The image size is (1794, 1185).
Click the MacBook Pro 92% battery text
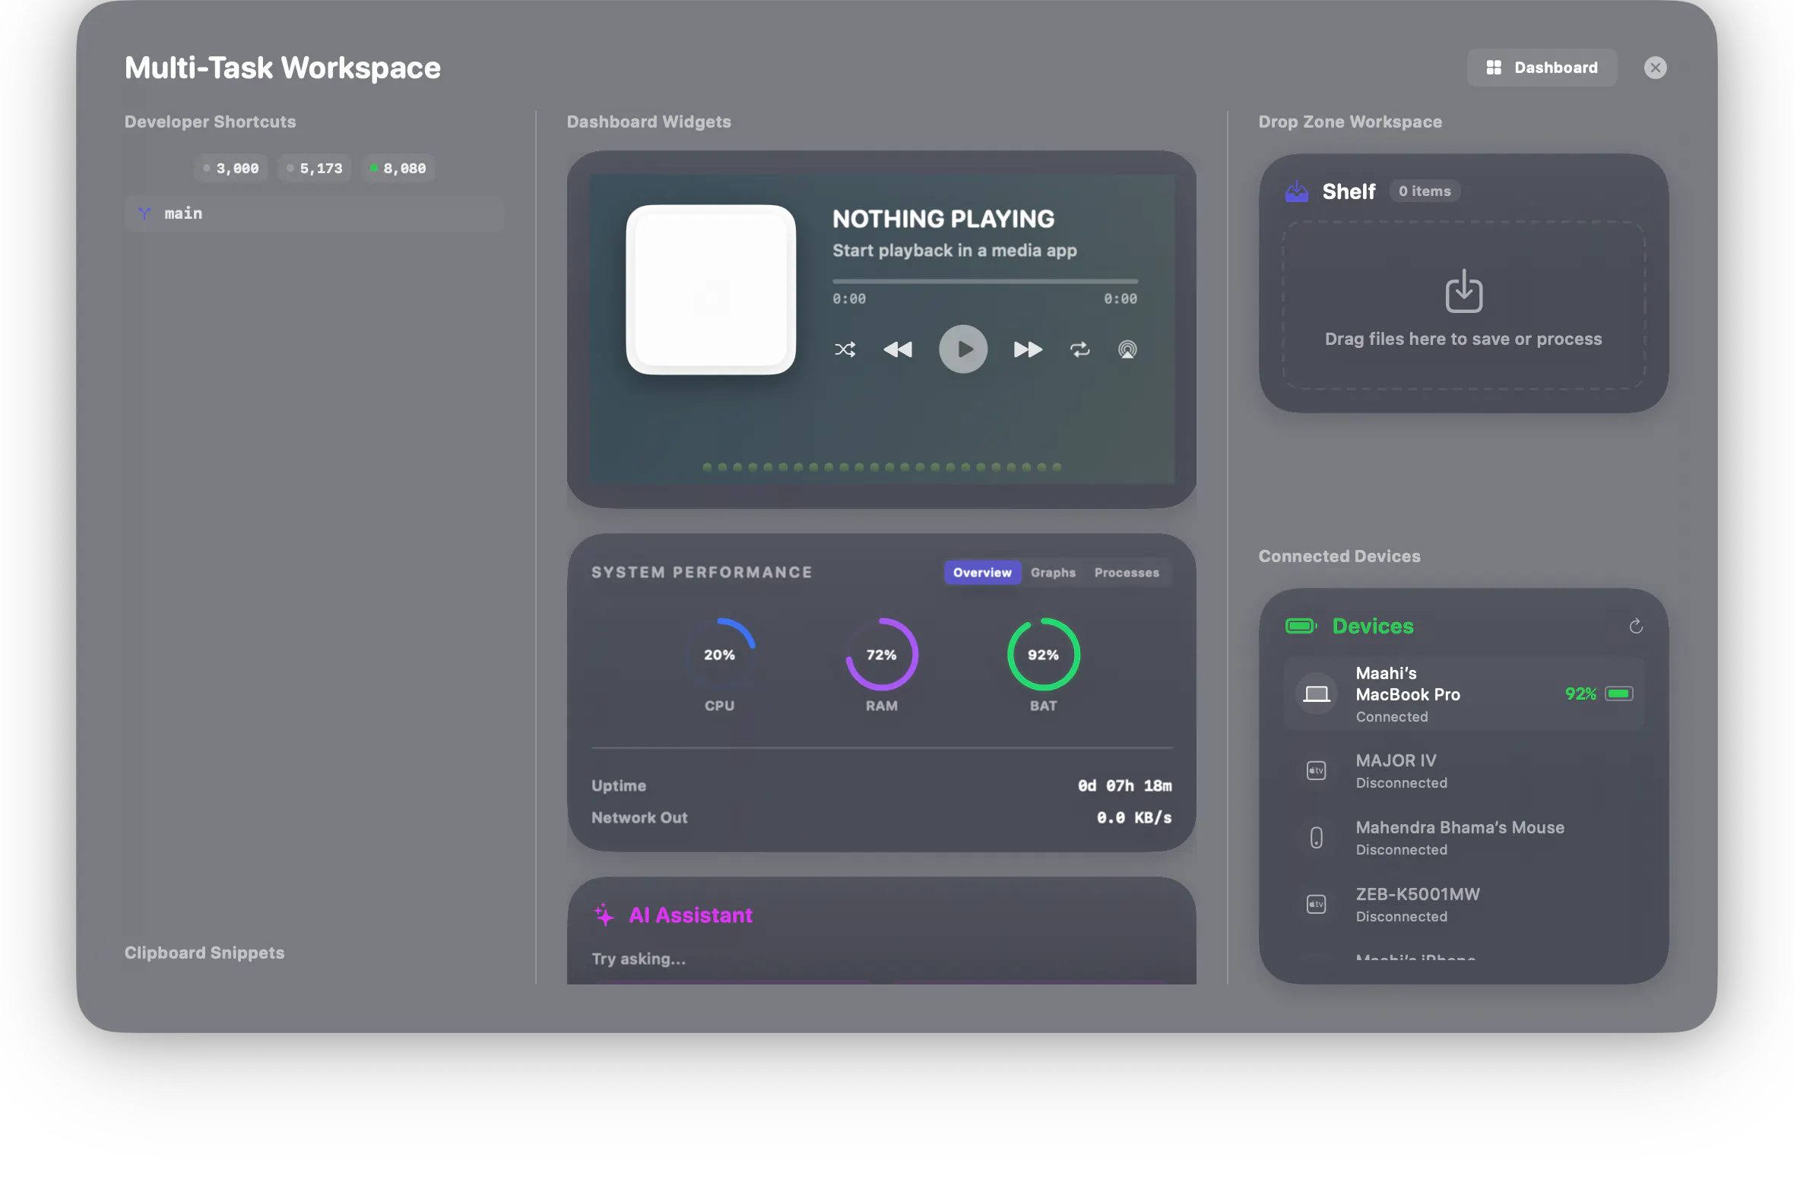(x=1580, y=694)
